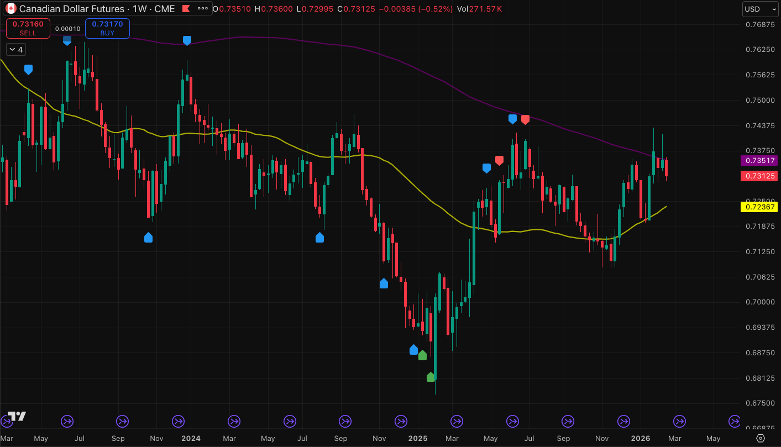Select the blue up marker below the August 2024 low
Viewport: 781px width, 447px height.
tap(319, 238)
